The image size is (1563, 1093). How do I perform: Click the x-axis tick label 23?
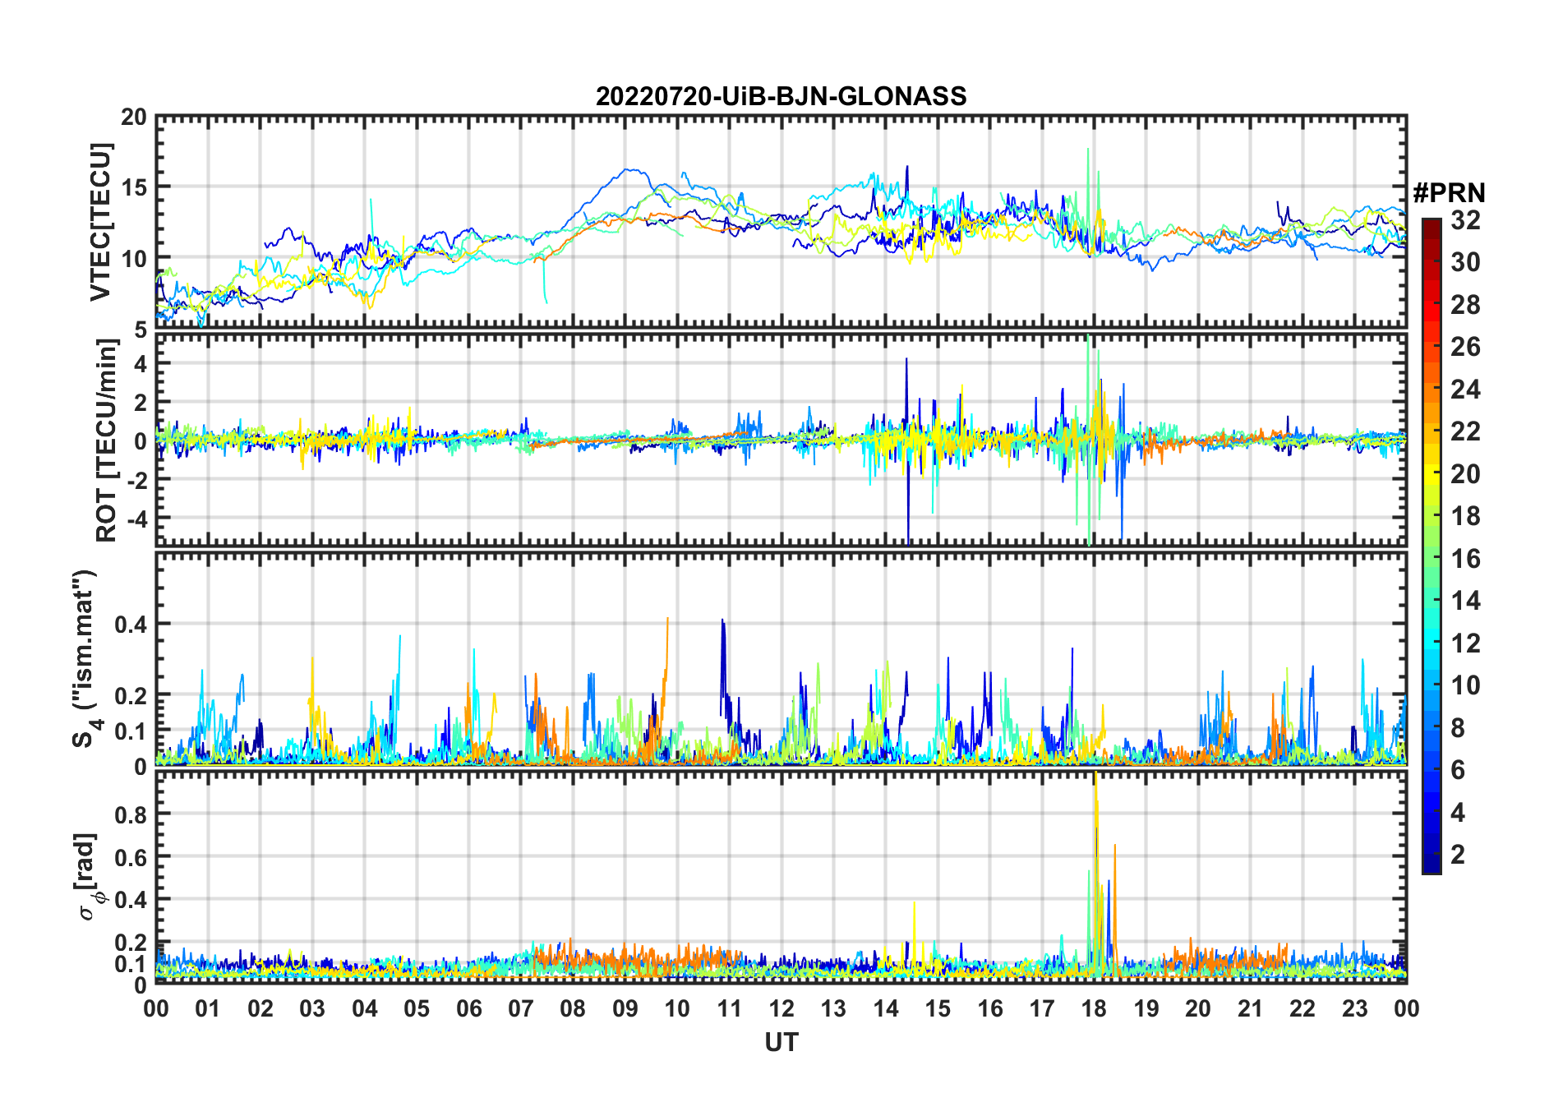click(1354, 1009)
